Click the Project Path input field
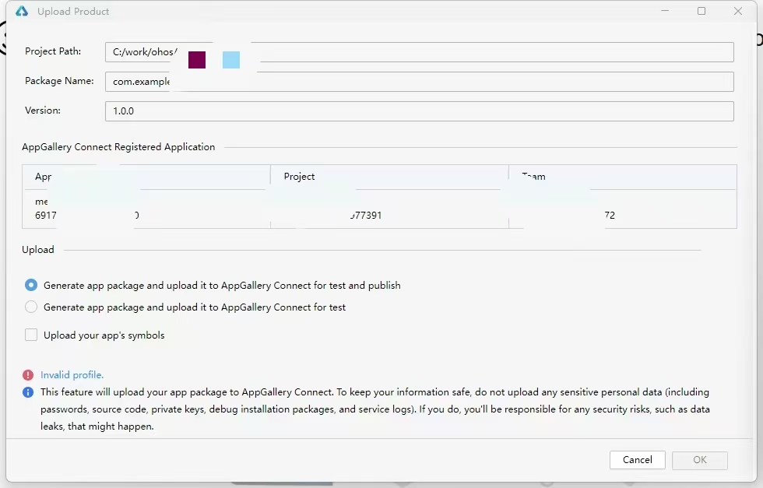The image size is (763, 488). [x=420, y=52]
